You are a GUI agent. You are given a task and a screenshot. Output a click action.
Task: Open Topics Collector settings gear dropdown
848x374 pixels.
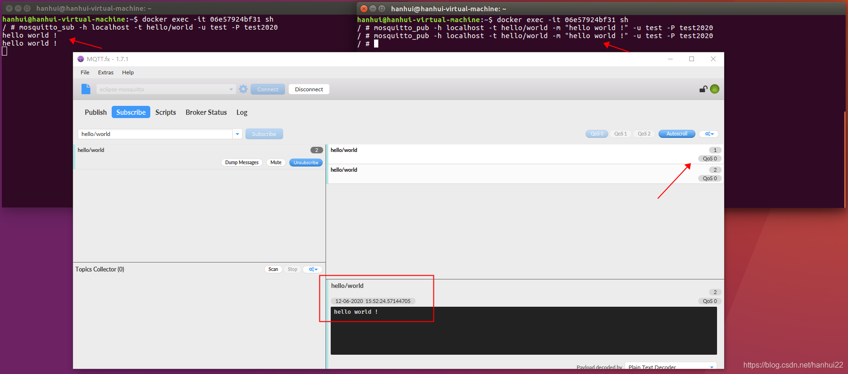coord(313,270)
